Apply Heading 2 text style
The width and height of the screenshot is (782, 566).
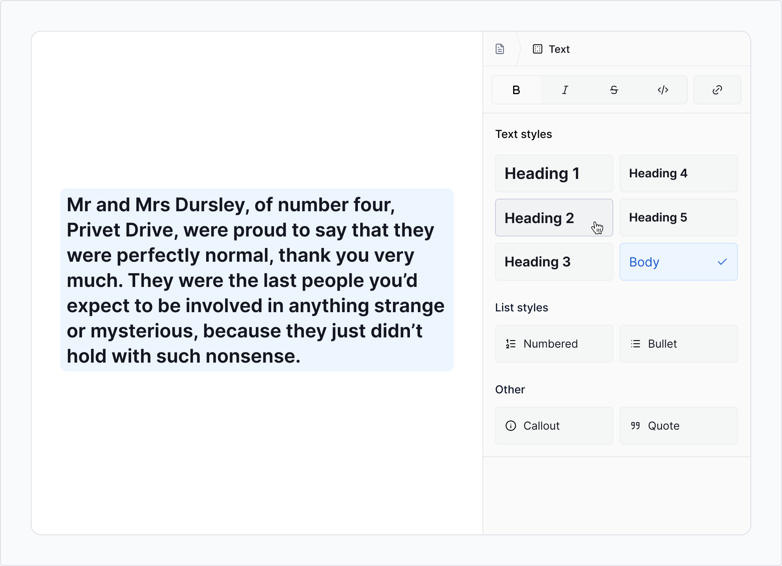pos(553,218)
